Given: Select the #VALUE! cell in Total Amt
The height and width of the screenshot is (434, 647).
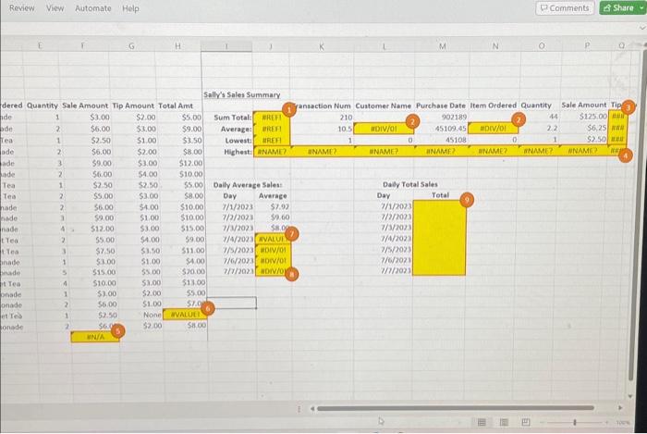Looking at the screenshot, I should [185, 315].
